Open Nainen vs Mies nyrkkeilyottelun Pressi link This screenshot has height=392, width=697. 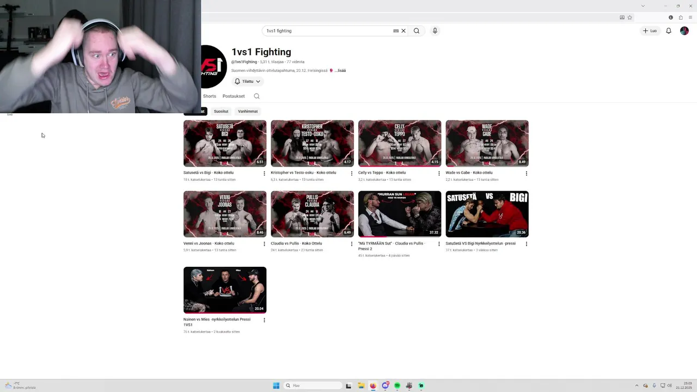coord(217,322)
